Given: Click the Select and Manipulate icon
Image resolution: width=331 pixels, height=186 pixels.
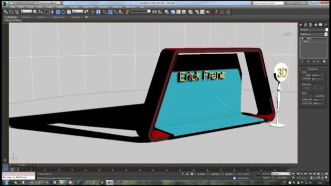Looking at the screenshot, I should point(93,12).
